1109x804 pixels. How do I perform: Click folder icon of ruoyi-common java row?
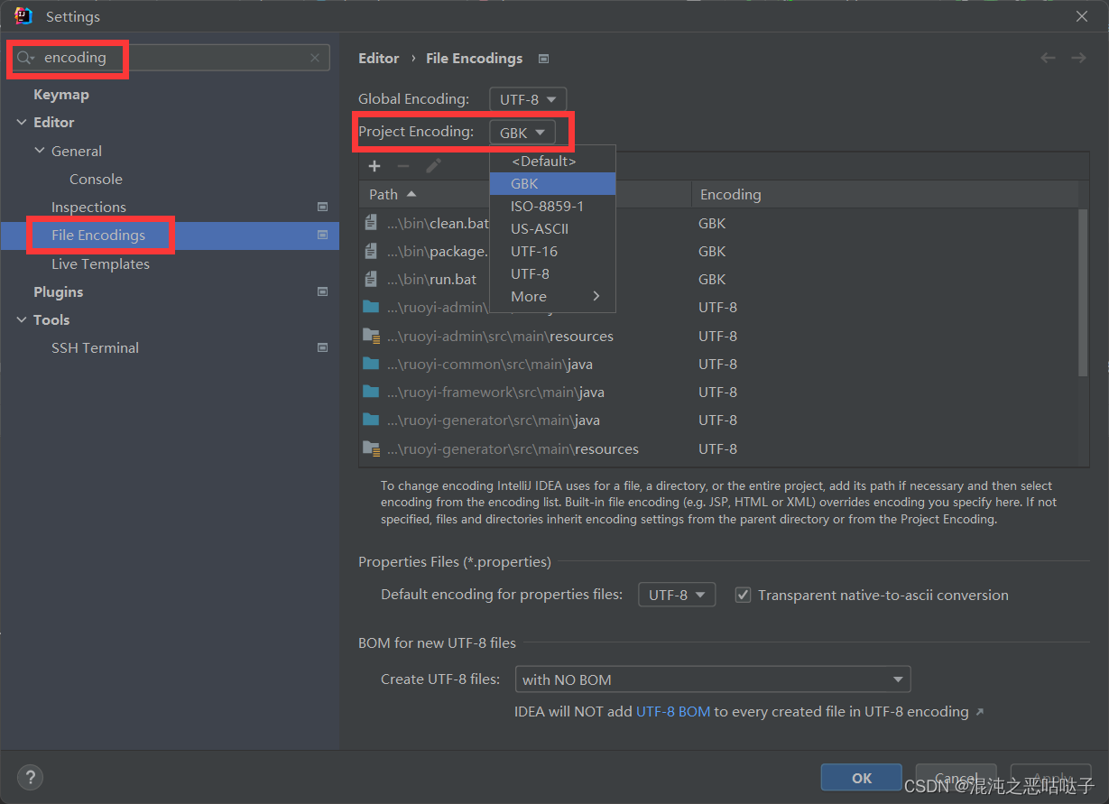[x=371, y=364]
